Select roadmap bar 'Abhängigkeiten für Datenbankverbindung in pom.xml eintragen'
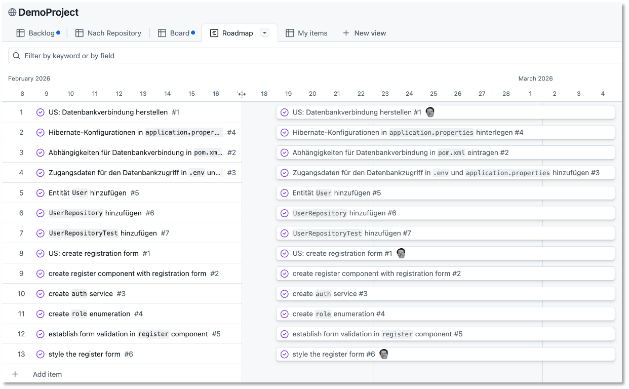Viewport: 629px width, 389px height. (446, 152)
